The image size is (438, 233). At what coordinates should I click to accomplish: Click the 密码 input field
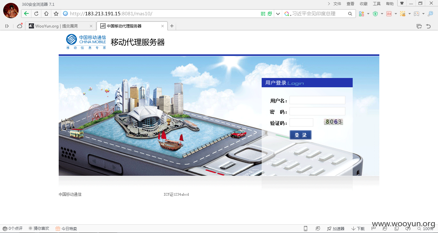317,111
